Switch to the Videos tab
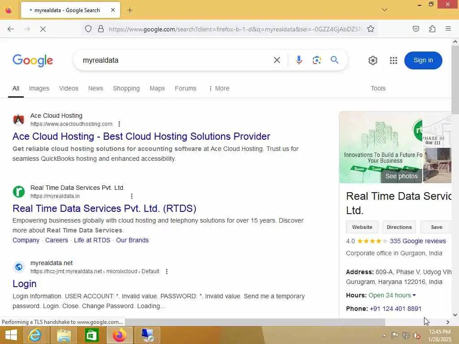The width and height of the screenshot is (459, 344). (69, 88)
